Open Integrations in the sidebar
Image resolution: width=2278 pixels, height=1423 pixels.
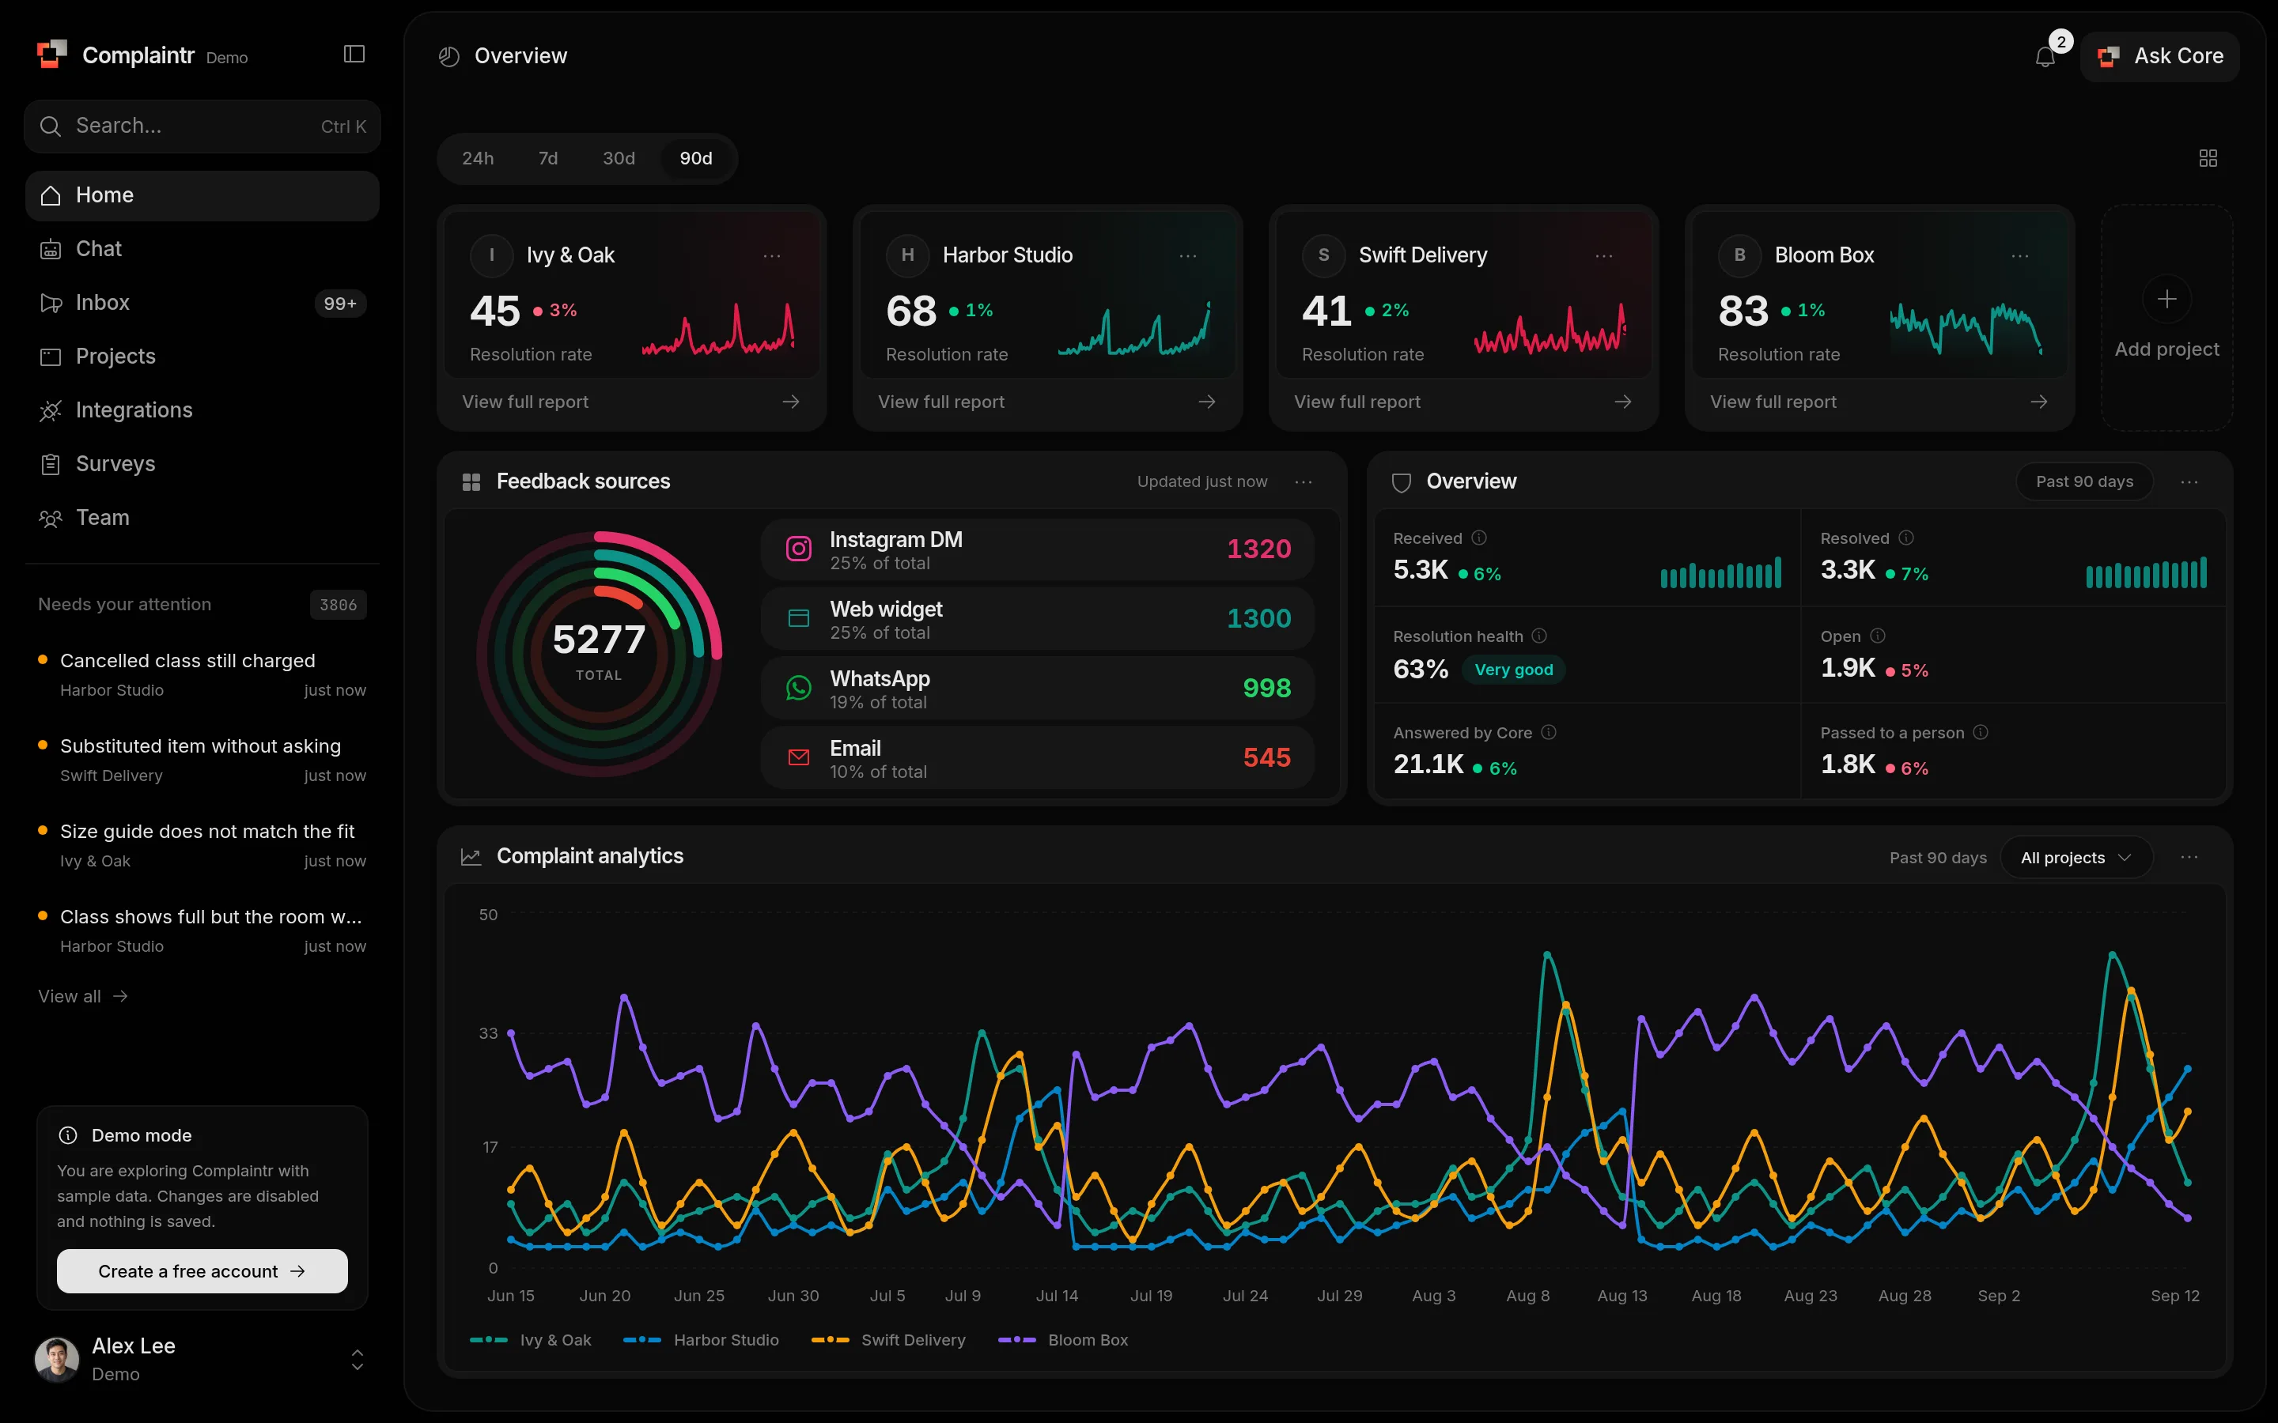pos(202,410)
